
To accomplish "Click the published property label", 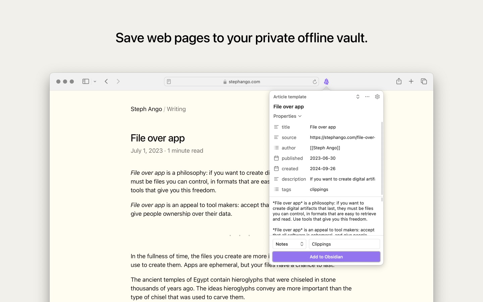I will 292,158.
